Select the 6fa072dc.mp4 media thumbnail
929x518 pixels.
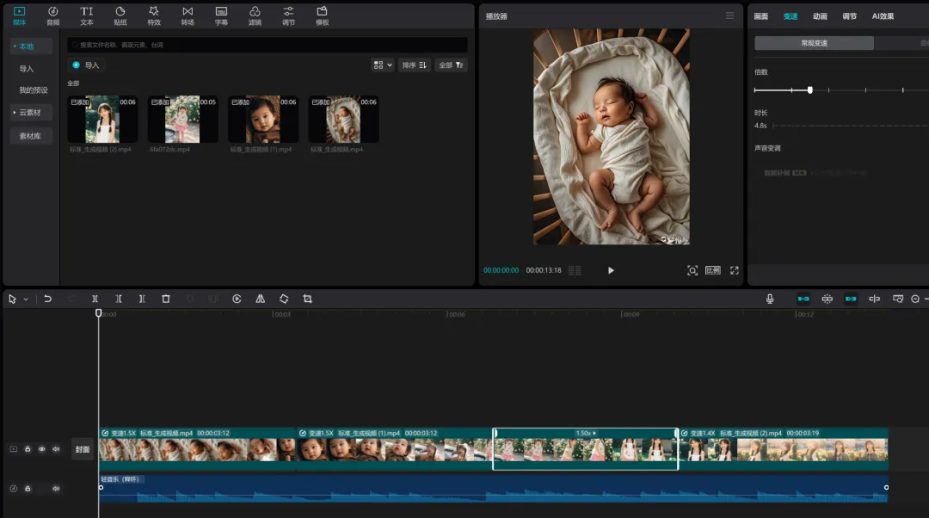(x=183, y=119)
